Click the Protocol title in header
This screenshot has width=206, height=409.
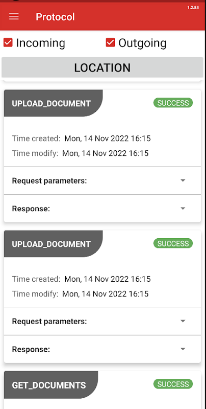[55, 17]
